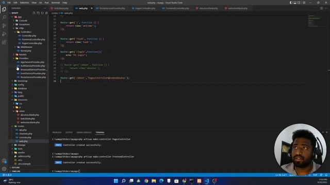Open the Manage gear in activity bar
Image resolution: width=330 pixels, height=185 pixels.
click(4, 169)
